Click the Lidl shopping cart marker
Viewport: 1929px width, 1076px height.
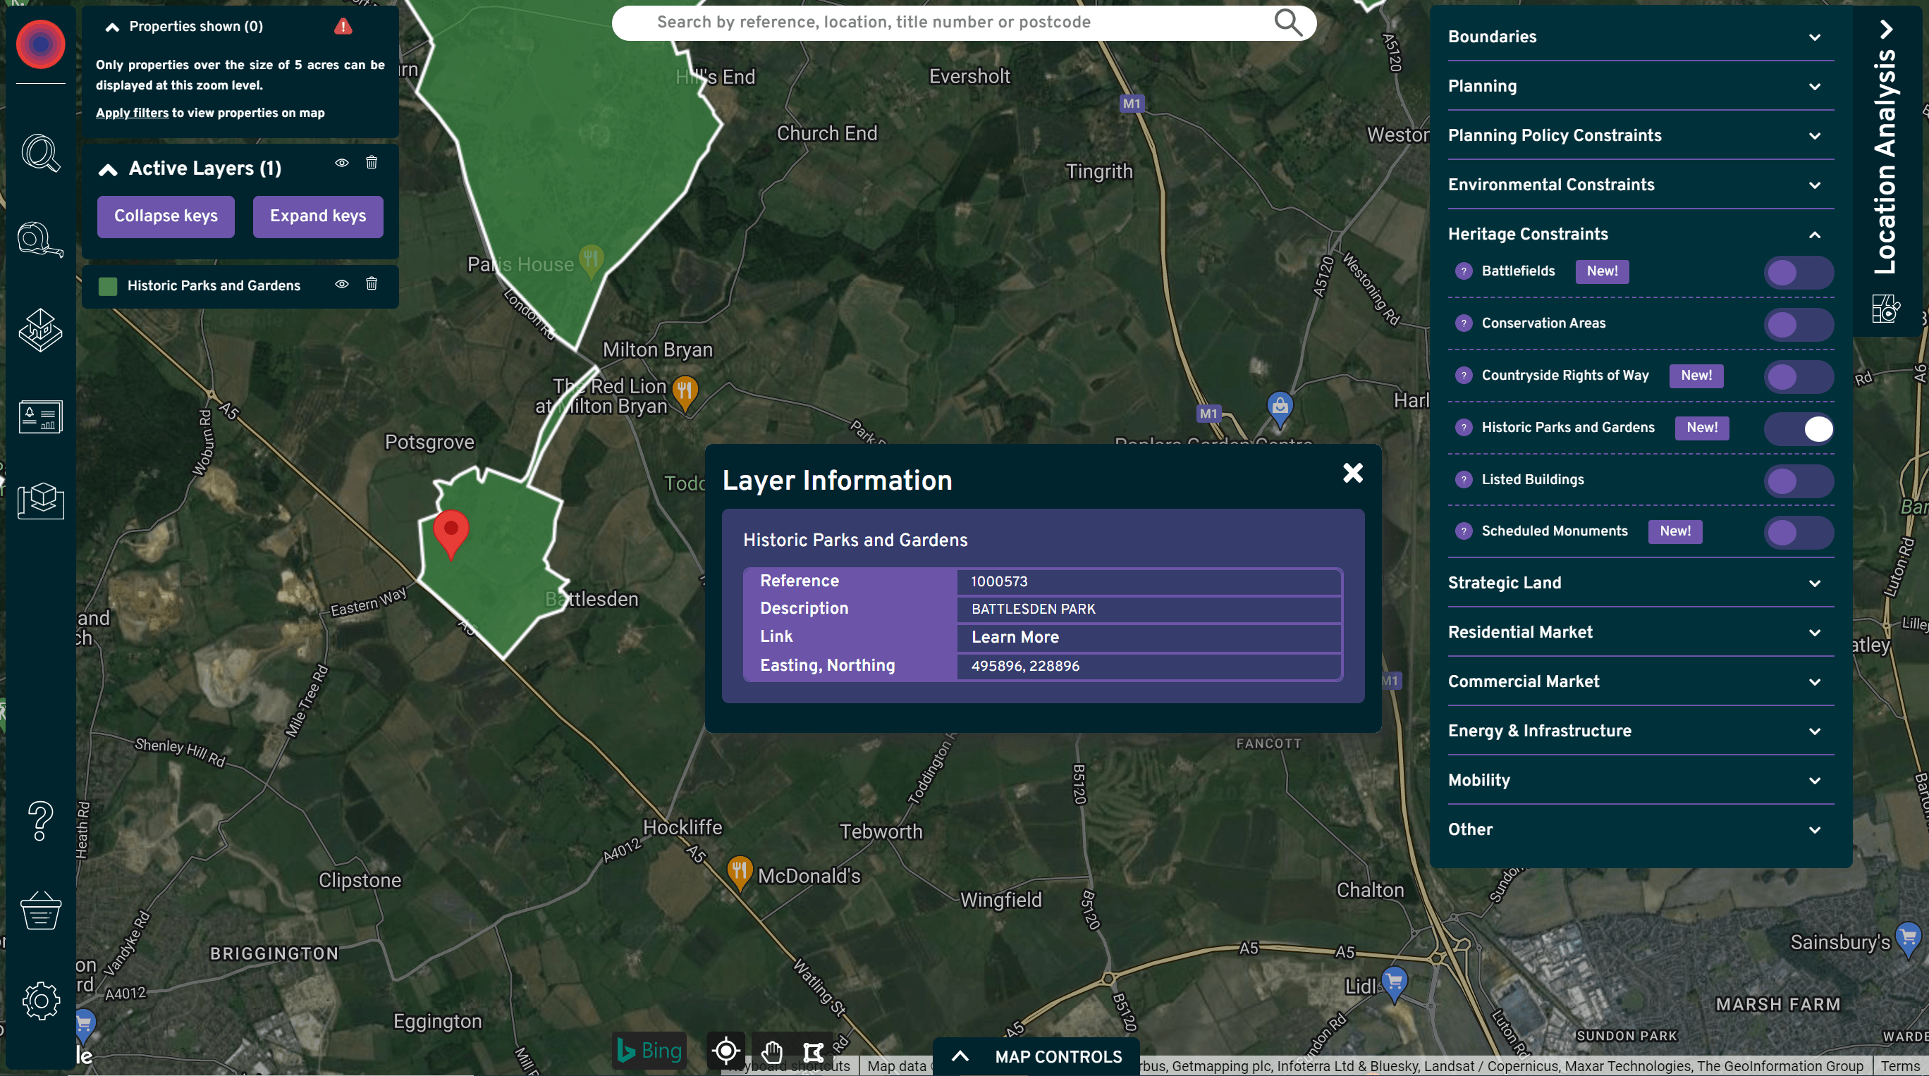tap(1394, 984)
